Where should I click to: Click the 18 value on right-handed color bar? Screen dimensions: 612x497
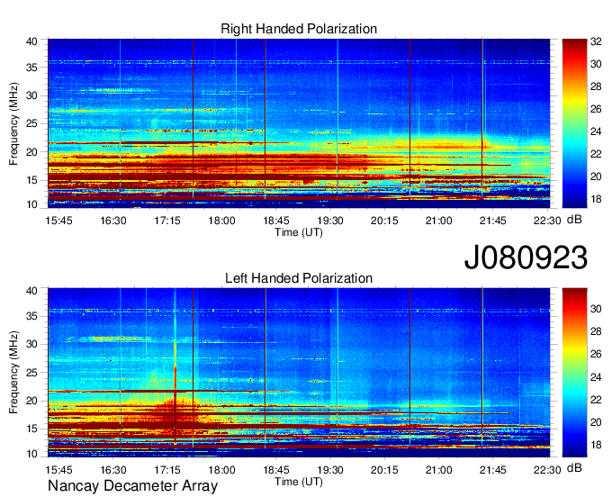point(596,200)
